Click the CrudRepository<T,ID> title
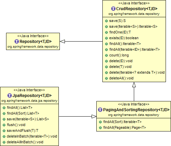The image size is (171, 146). (x=137, y=9)
